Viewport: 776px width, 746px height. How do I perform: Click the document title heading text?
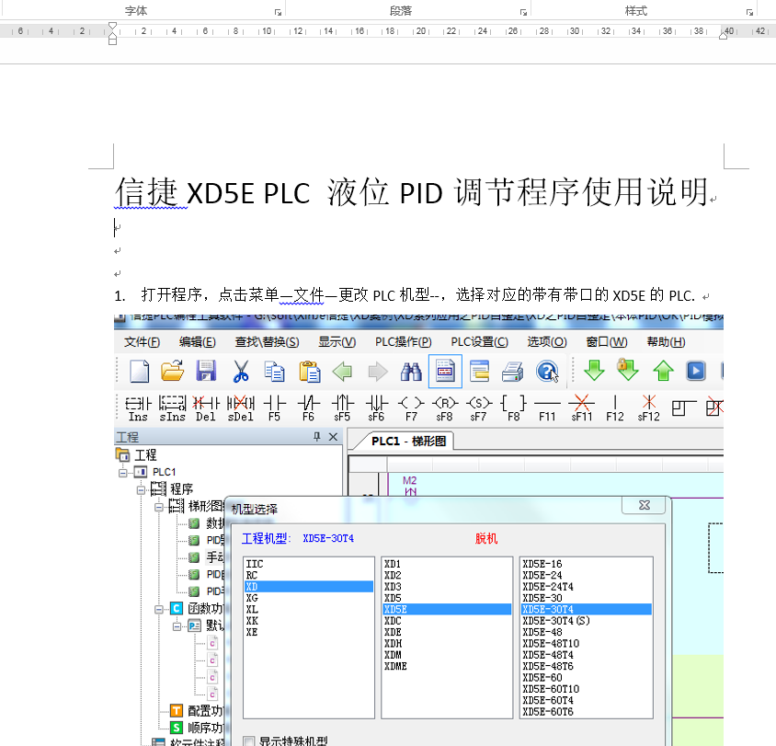click(x=410, y=193)
